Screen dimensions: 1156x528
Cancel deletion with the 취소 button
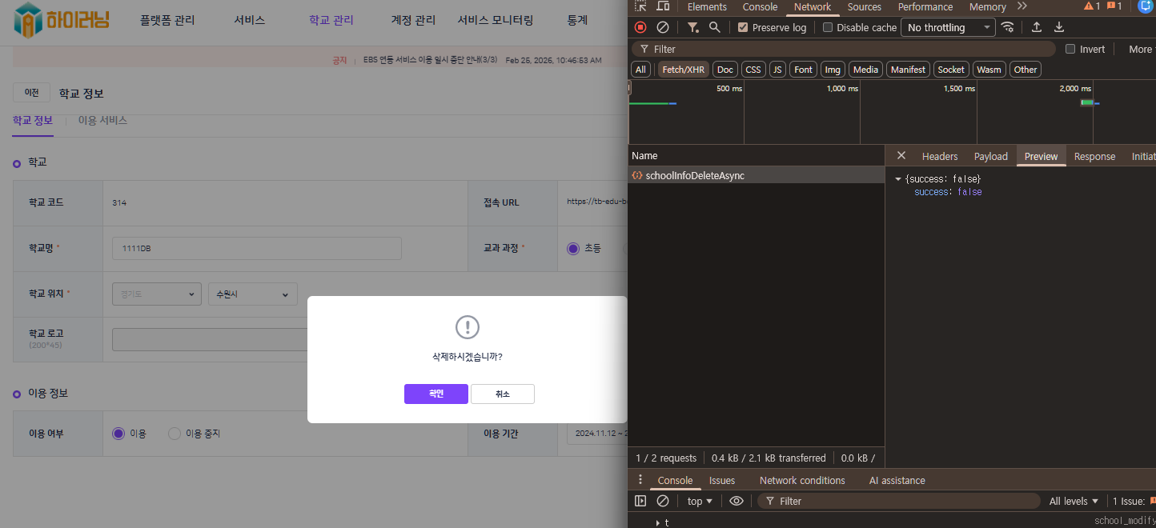coord(502,394)
